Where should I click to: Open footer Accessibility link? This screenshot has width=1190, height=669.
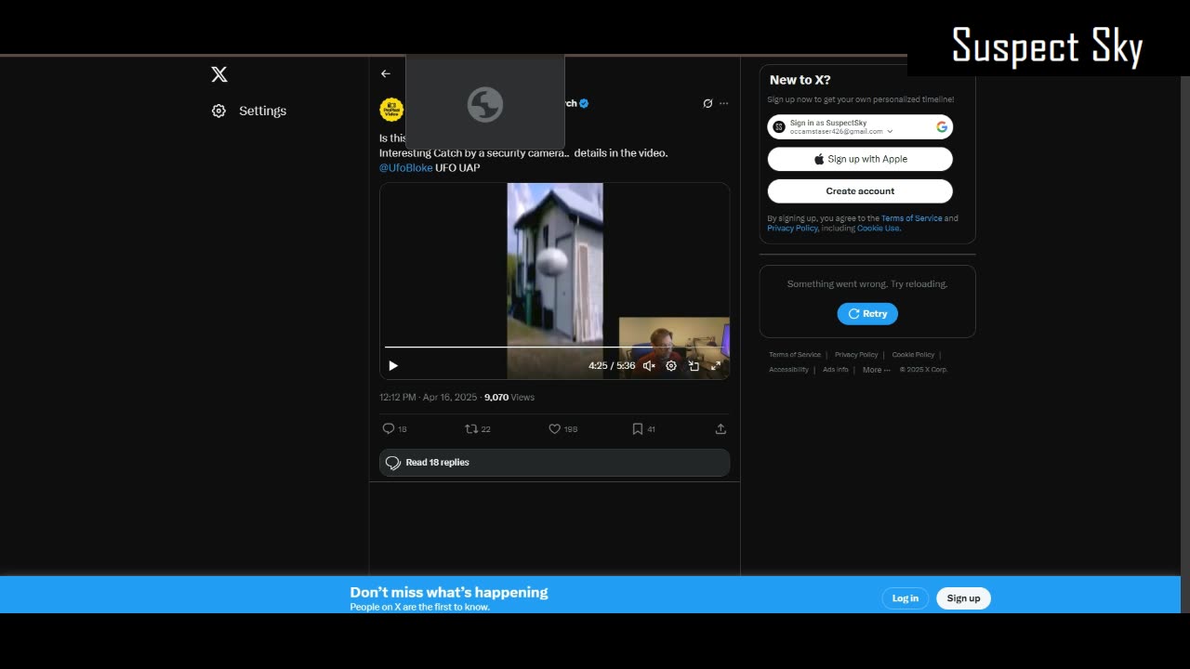coord(788,370)
